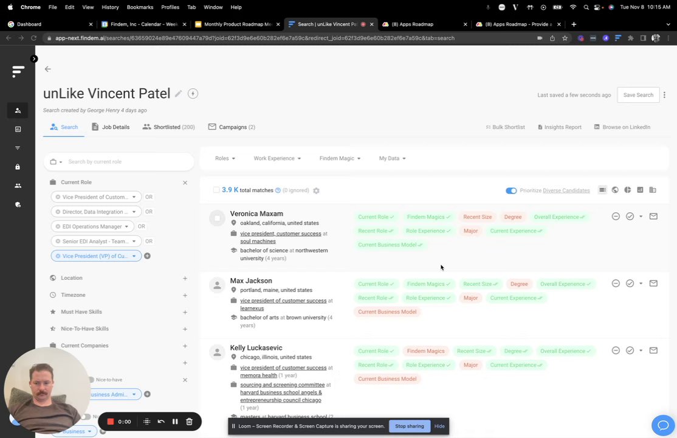The height and width of the screenshot is (438, 677).
Task: Open the Insights Report
Action: (560, 127)
